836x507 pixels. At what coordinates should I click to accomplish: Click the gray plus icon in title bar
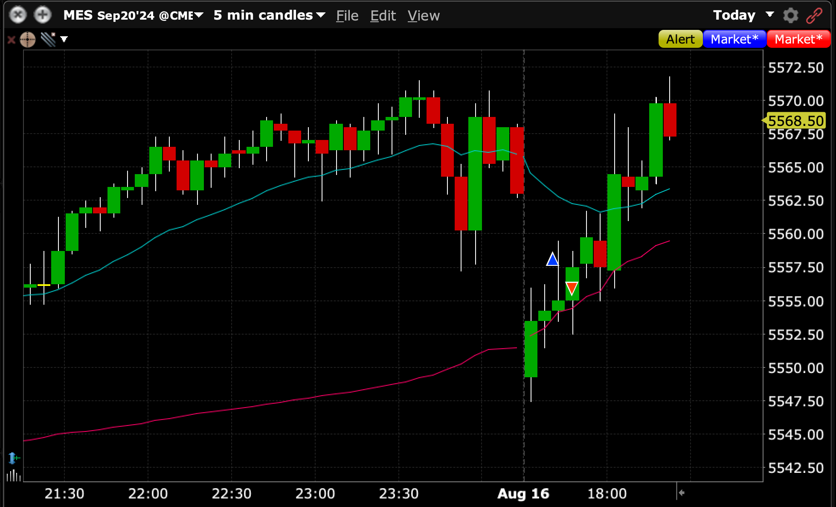pos(43,15)
